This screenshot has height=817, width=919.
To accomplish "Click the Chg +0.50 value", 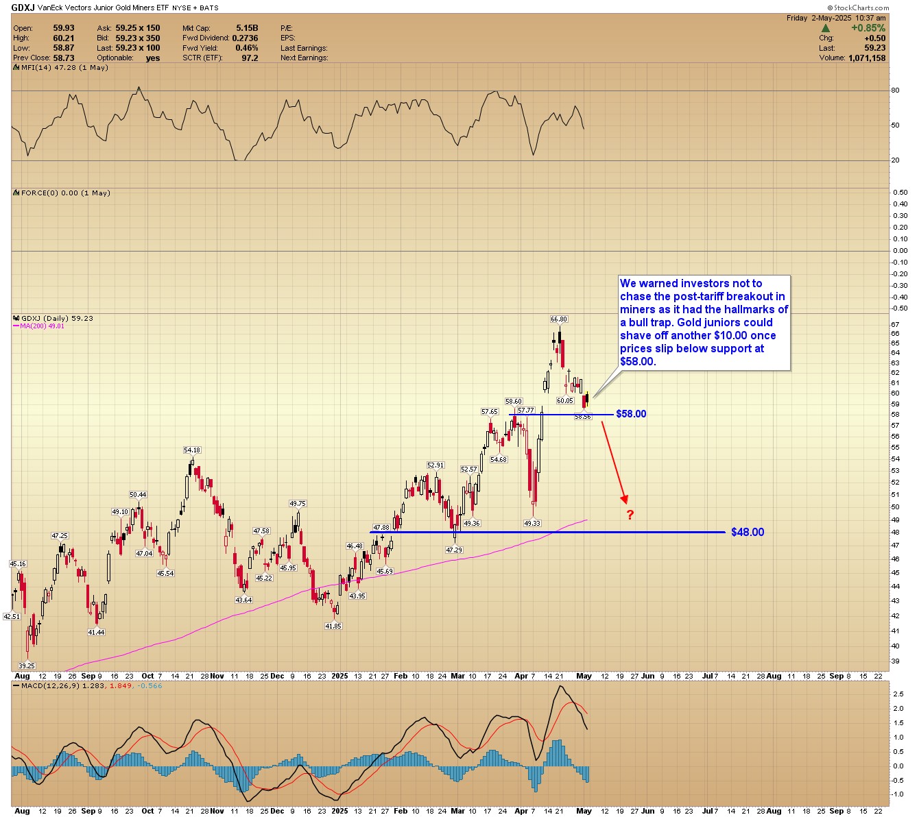I will click(875, 38).
